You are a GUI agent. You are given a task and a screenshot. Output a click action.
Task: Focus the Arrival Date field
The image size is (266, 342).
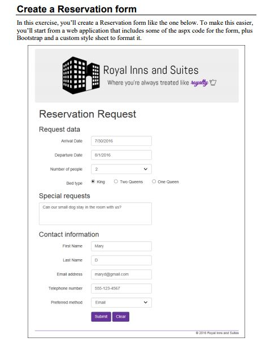pos(121,141)
